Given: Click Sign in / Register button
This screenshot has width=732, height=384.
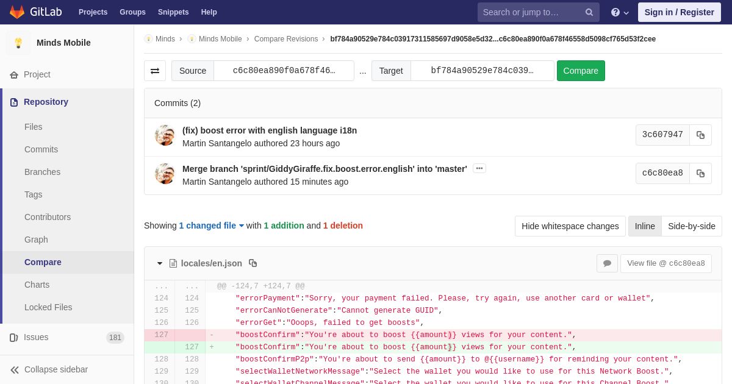Looking at the screenshot, I should 679,12.
